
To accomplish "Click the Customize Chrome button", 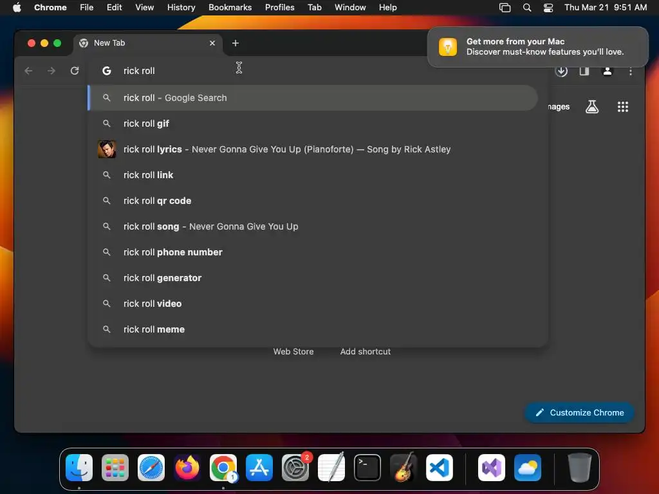I will (580, 412).
